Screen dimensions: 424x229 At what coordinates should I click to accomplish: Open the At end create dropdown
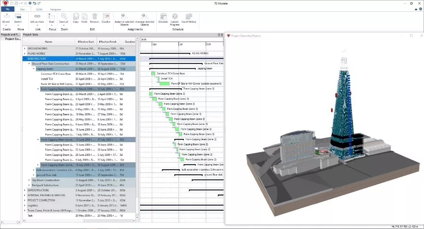6,25
